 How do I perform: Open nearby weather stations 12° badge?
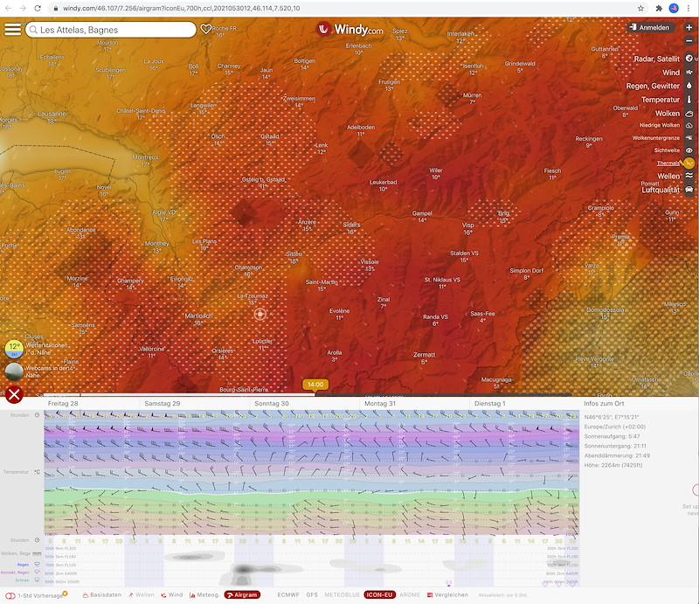tap(14, 349)
